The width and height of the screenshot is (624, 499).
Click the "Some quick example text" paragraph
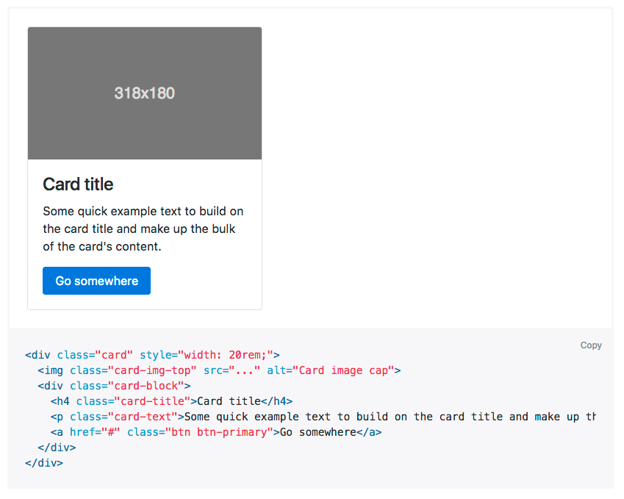coord(143,229)
